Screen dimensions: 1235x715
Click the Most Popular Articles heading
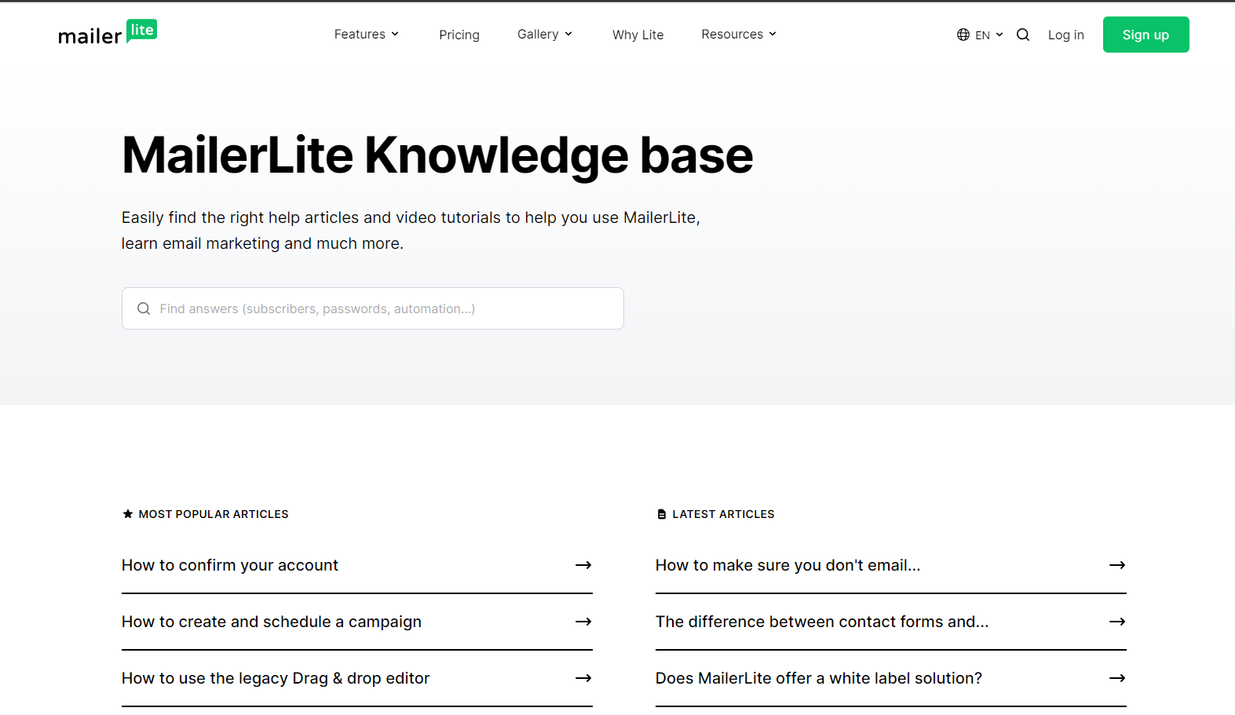point(206,514)
